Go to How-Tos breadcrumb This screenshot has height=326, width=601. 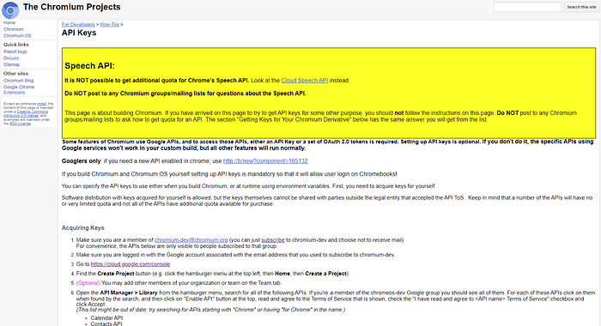(x=110, y=25)
